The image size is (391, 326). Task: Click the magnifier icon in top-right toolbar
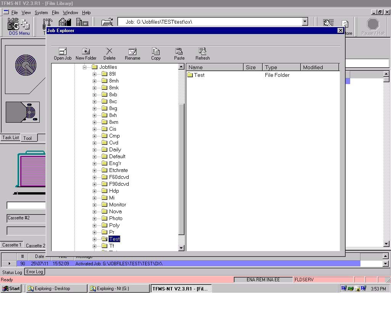point(328,23)
